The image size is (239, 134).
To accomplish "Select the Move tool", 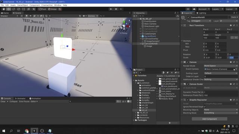I will [9, 9].
